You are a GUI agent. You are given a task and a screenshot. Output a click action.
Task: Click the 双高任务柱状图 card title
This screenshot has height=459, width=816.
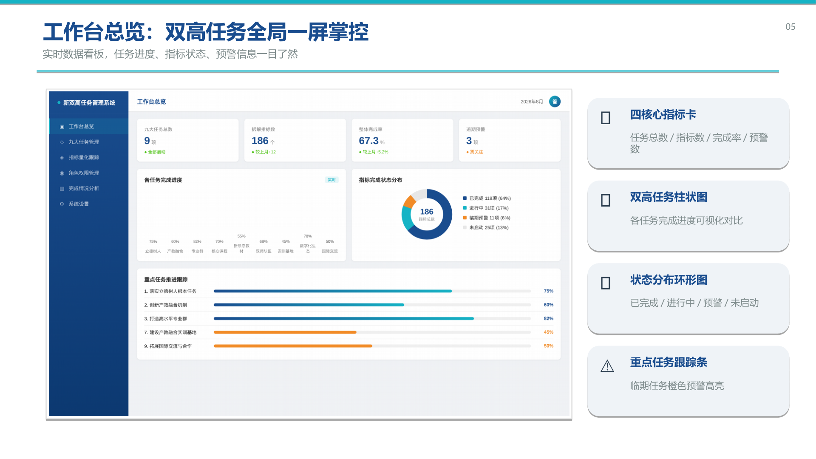669,197
